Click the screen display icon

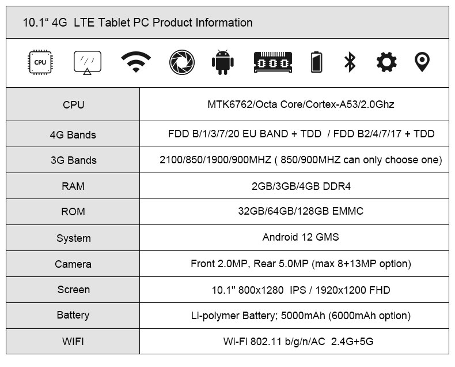coord(88,62)
